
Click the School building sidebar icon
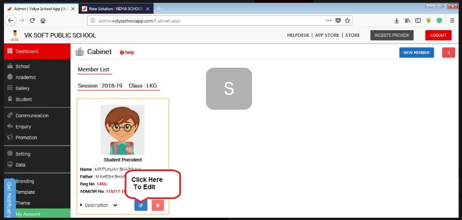(x=10, y=66)
